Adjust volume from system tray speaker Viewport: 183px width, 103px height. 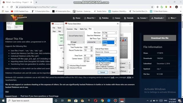pyautogui.click(x=157, y=100)
